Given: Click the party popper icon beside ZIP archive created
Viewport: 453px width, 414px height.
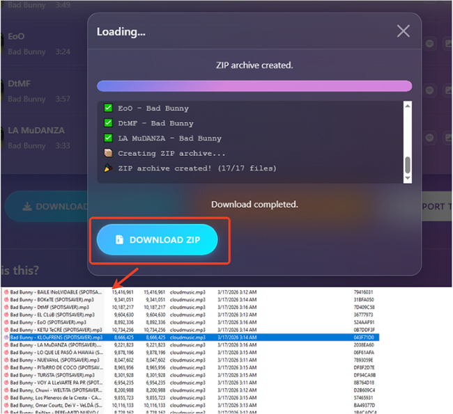Looking at the screenshot, I should pos(108,168).
